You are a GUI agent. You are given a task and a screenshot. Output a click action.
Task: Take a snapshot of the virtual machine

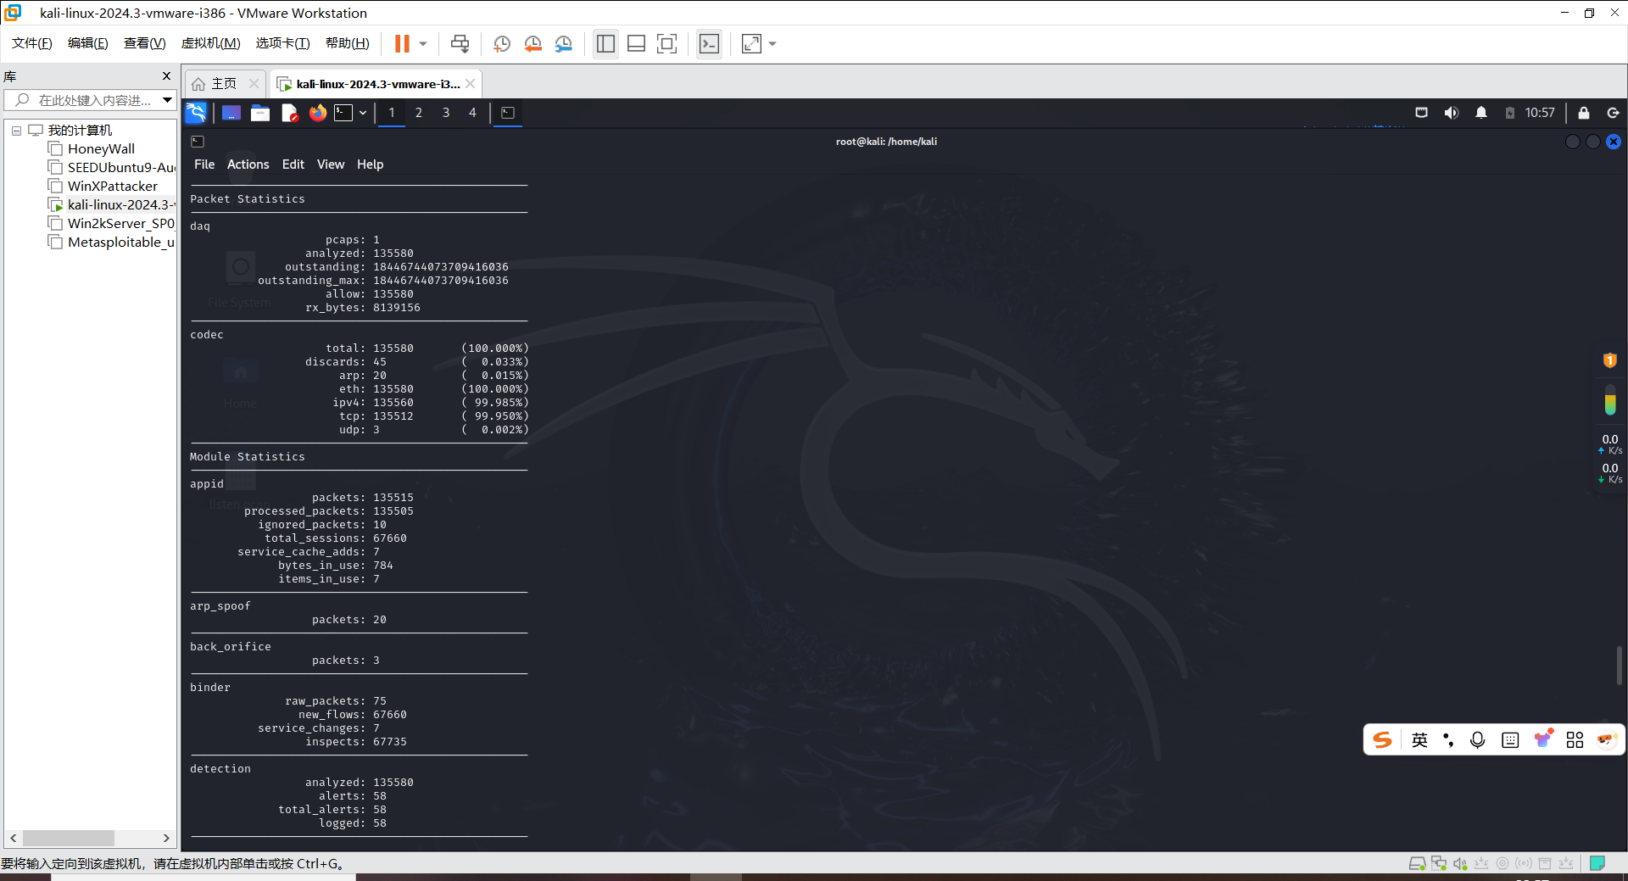click(502, 43)
